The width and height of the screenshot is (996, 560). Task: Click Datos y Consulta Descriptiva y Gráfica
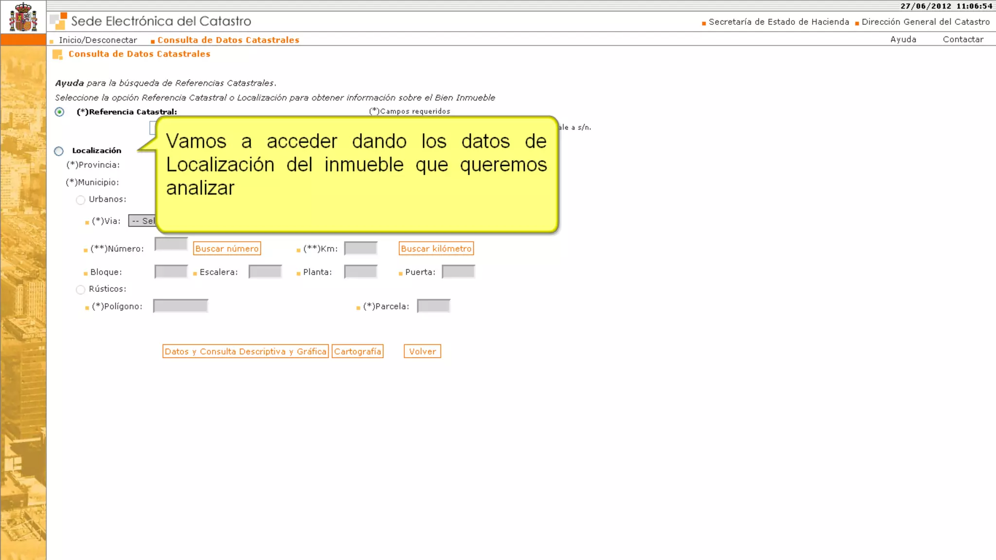246,351
